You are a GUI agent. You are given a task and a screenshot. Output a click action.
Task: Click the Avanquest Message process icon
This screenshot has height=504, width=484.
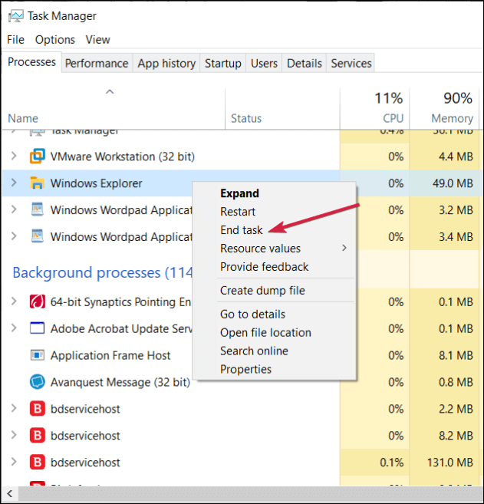click(x=36, y=381)
